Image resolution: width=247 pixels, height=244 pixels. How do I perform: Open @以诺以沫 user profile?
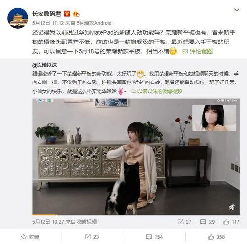[44, 65]
